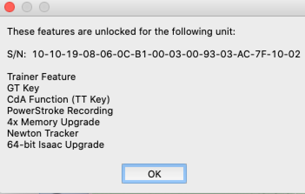305x194 pixels.
Task: Click the trailing "10-02" of the serial number
Action: [x=288, y=54]
